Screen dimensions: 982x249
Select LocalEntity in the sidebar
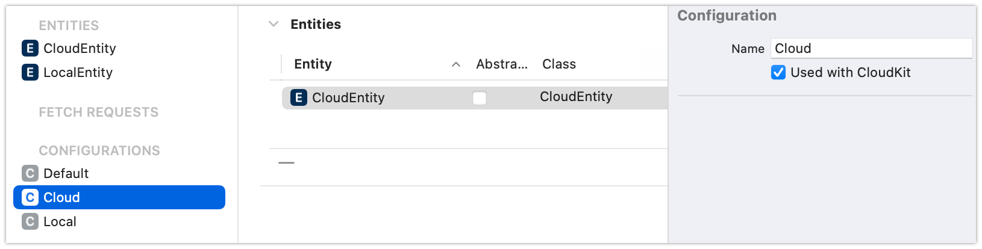tap(78, 72)
